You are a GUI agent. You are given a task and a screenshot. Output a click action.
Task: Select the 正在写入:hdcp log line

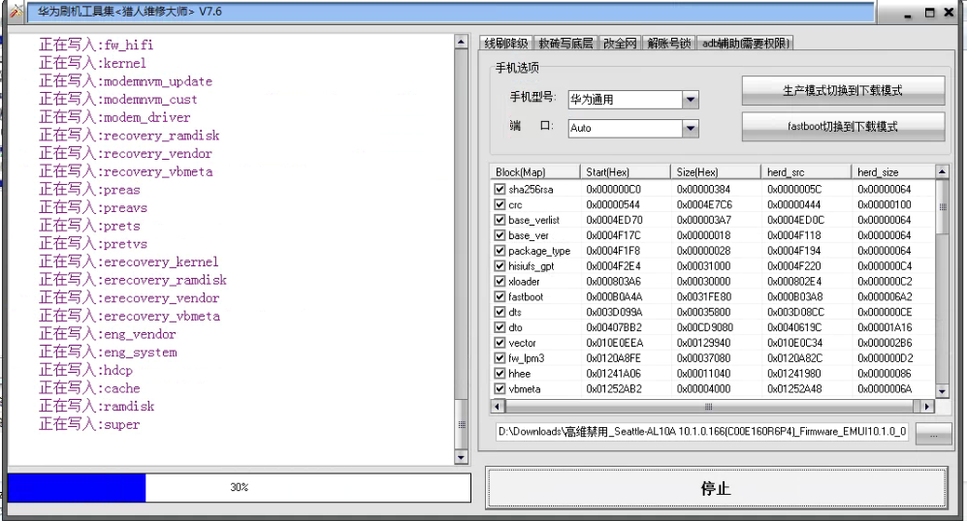(x=85, y=370)
